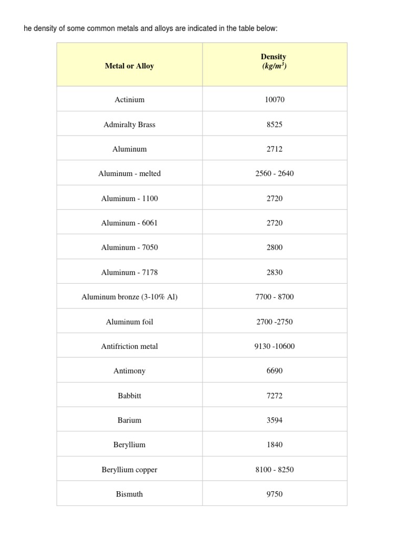The image size is (404, 538).
Task: Select the "Aluminum - 6061" cell
Action: coord(129,223)
